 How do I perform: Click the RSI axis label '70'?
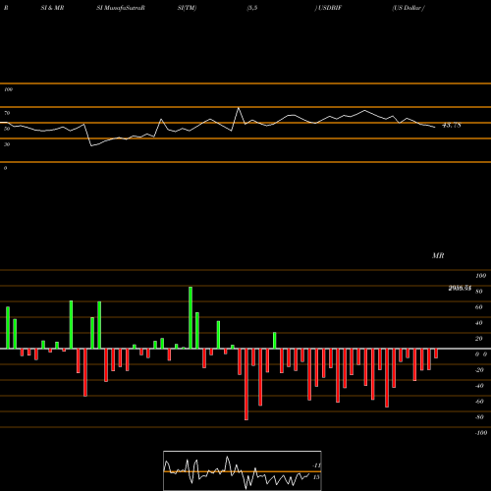7,113
